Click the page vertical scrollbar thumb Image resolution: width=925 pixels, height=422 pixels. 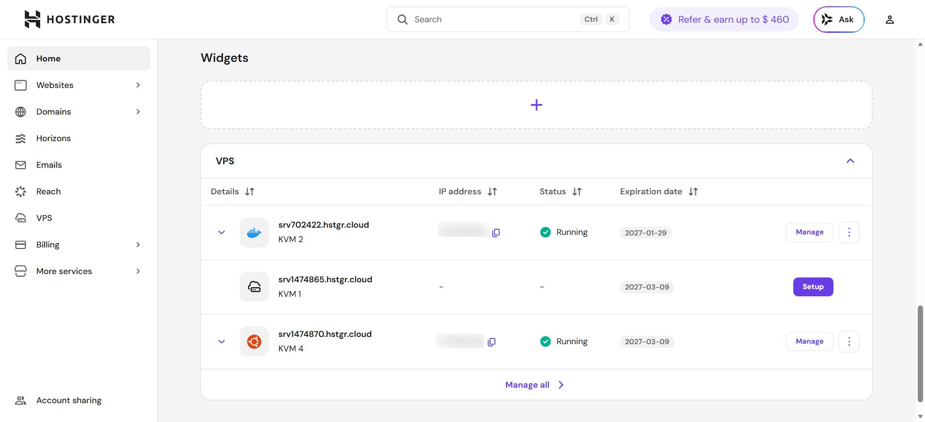click(920, 354)
